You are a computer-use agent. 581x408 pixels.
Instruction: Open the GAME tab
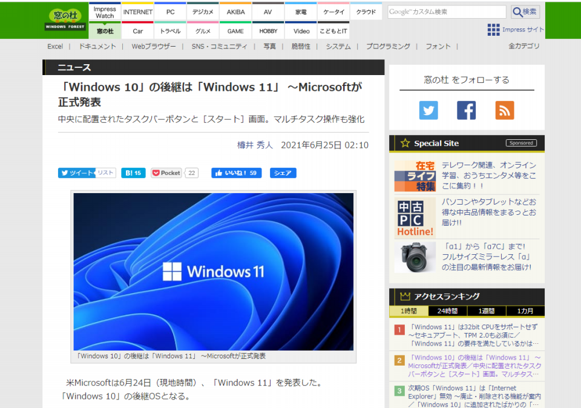point(235,31)
